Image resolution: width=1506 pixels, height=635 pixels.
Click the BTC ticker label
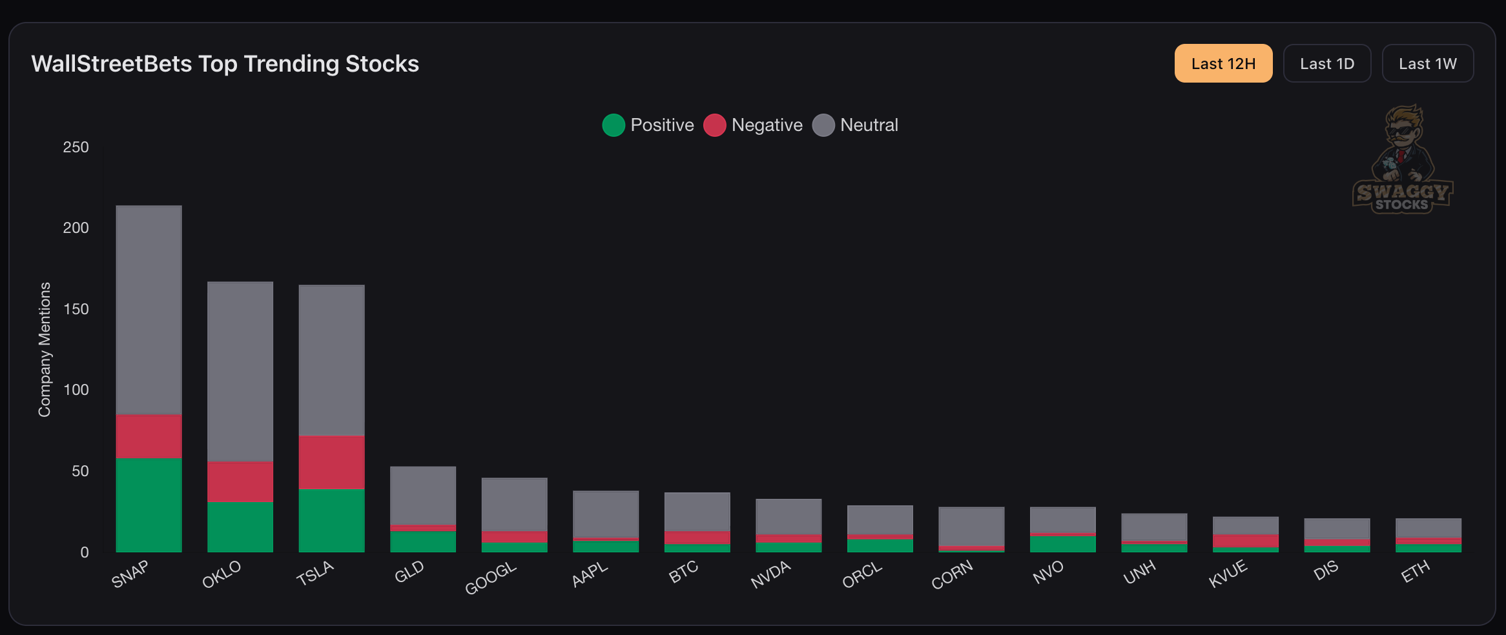pyautogui.click(x=683, y=571)
